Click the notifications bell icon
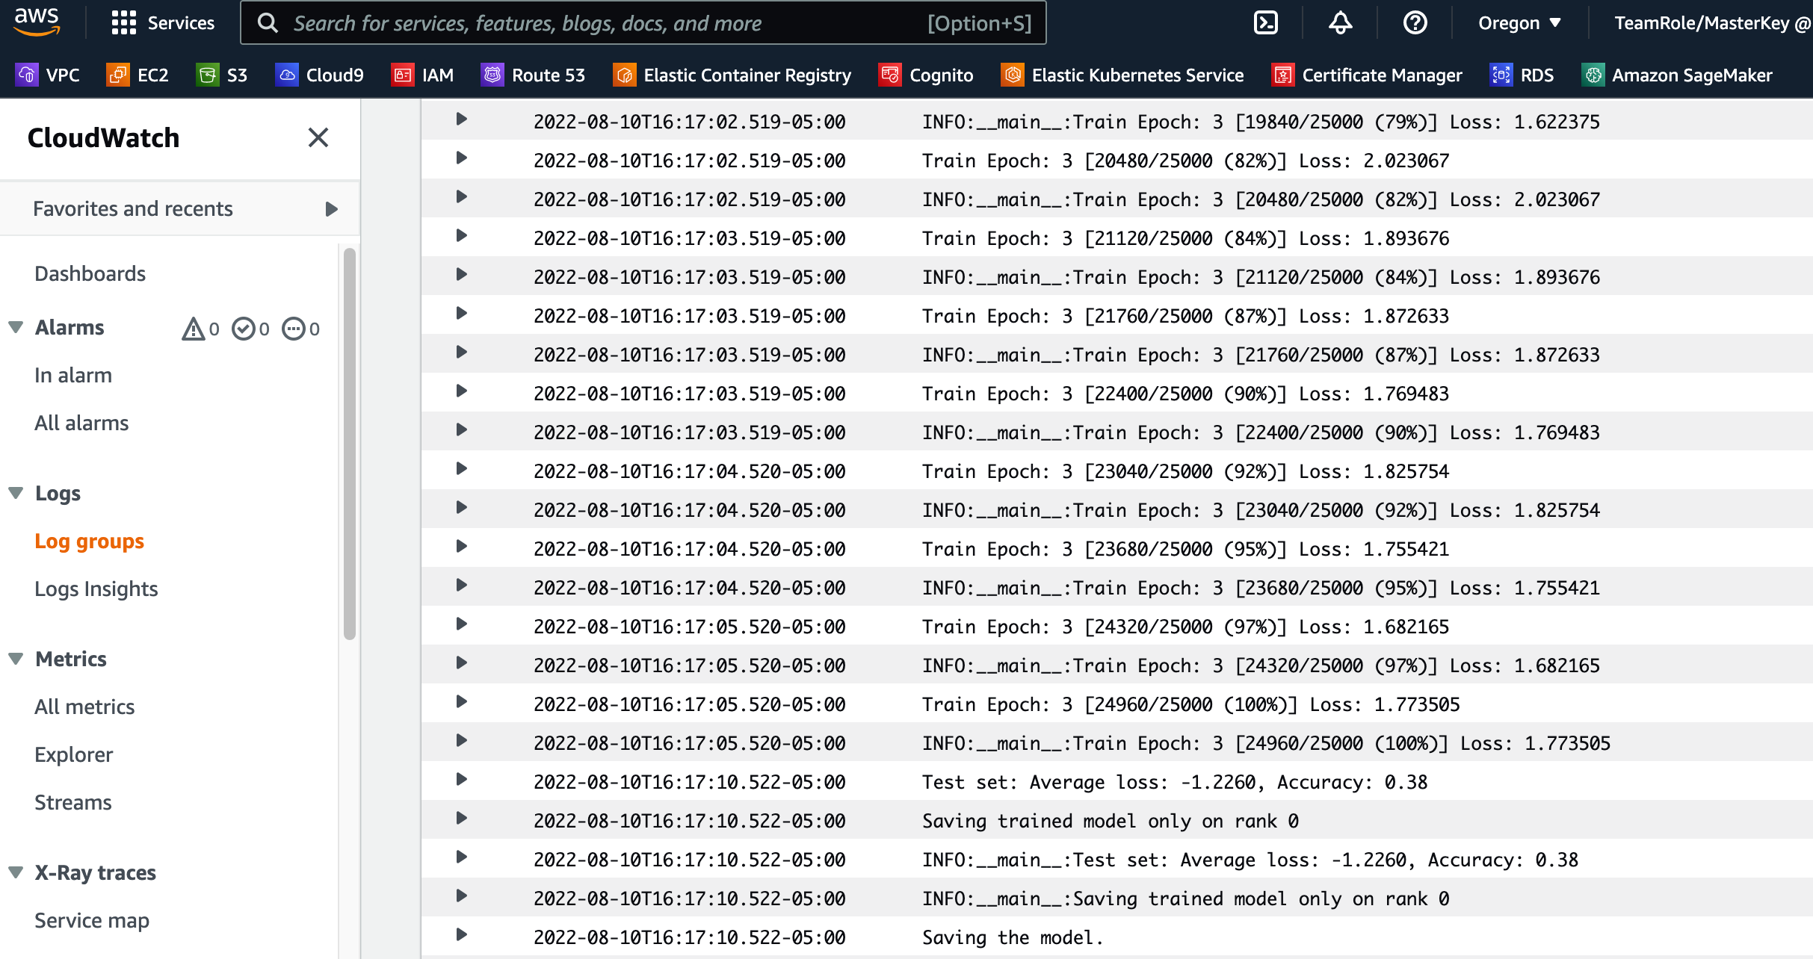This screenshot has width=1813, height=959. tap(1340, 23)
